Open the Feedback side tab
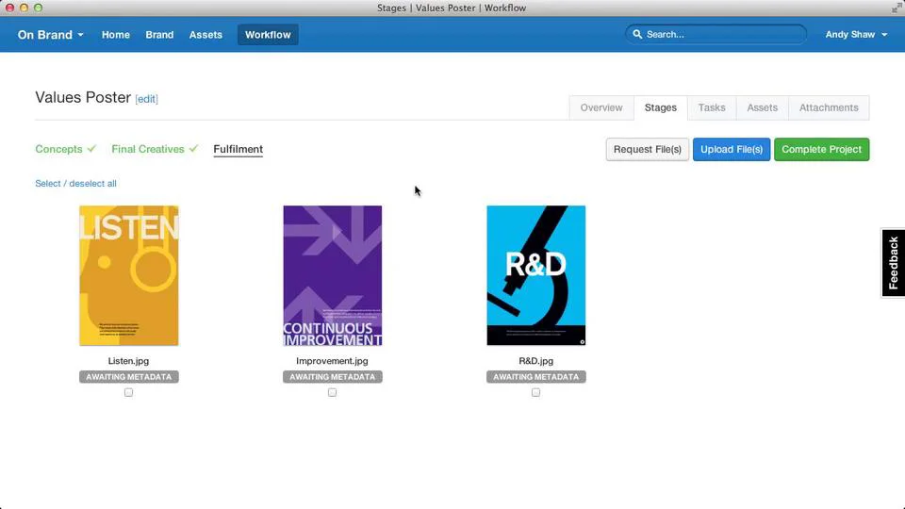Viewport: 905px width, 509px height. 894,263
